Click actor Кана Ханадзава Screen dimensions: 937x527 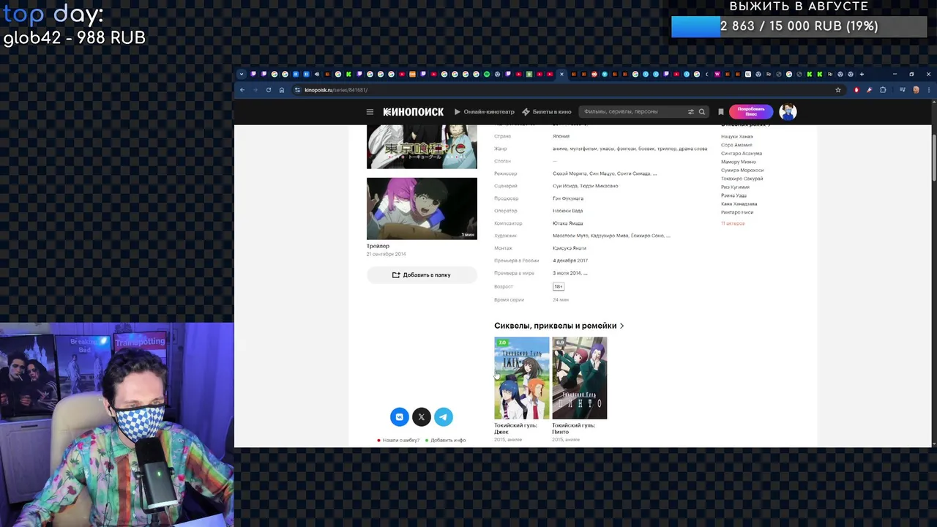tap(739, 204)
